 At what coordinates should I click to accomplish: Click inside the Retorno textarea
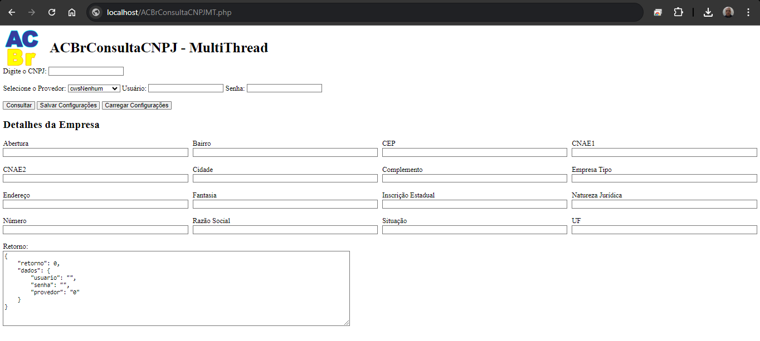click(x=176, y=288)
